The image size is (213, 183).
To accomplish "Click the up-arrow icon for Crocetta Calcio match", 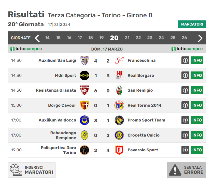I will click(x=185, y=135).
